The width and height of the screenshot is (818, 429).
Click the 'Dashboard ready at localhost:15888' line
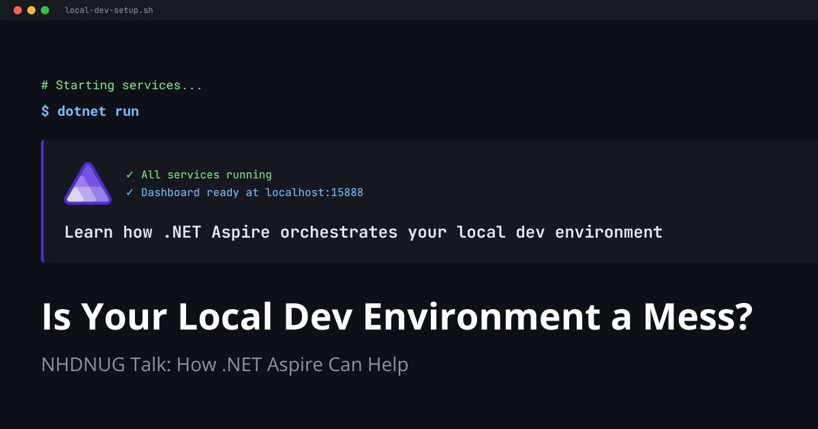pos(245,193)
